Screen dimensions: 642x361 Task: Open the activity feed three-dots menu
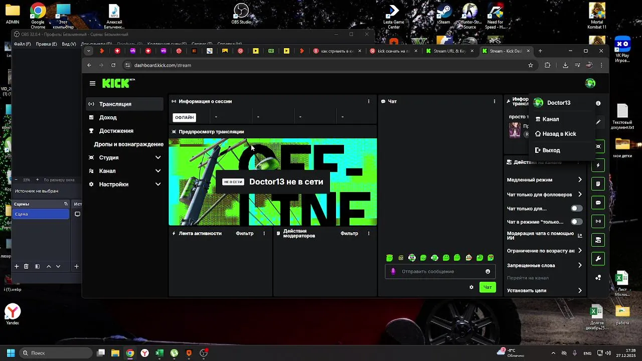(264, 234)
